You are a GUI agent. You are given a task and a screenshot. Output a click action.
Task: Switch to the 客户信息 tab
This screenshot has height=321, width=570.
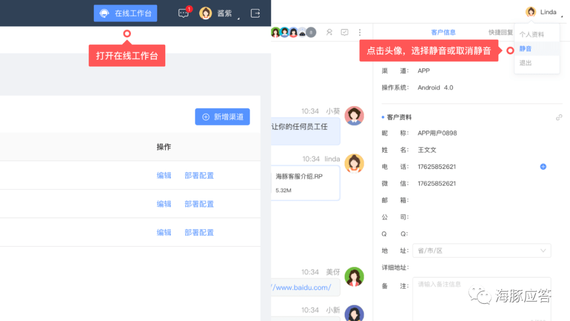click(443, 32)
